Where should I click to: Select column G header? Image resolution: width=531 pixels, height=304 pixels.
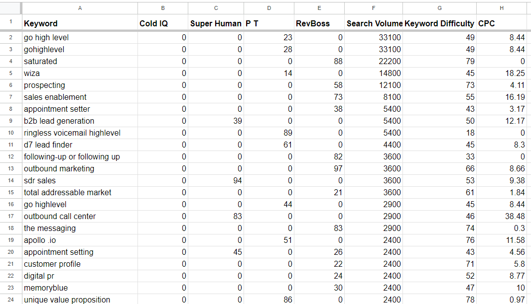click(439, 8)
